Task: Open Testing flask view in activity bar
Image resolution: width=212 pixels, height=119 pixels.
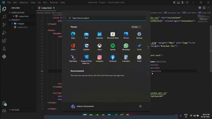Action: pos(4,49)
